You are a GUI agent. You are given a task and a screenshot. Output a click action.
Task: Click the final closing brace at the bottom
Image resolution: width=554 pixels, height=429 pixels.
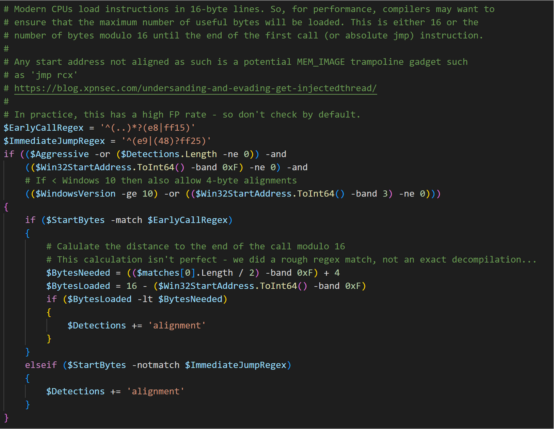pos(6,418)
